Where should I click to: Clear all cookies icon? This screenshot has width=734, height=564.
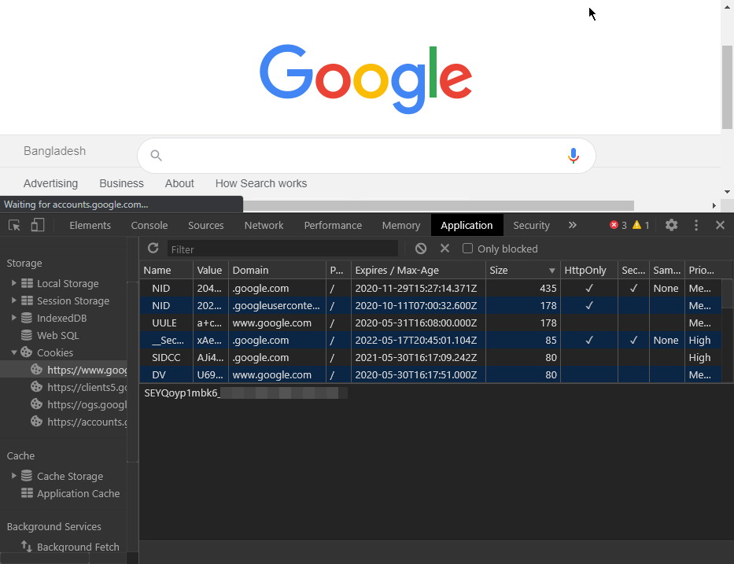tap(420, 249)
